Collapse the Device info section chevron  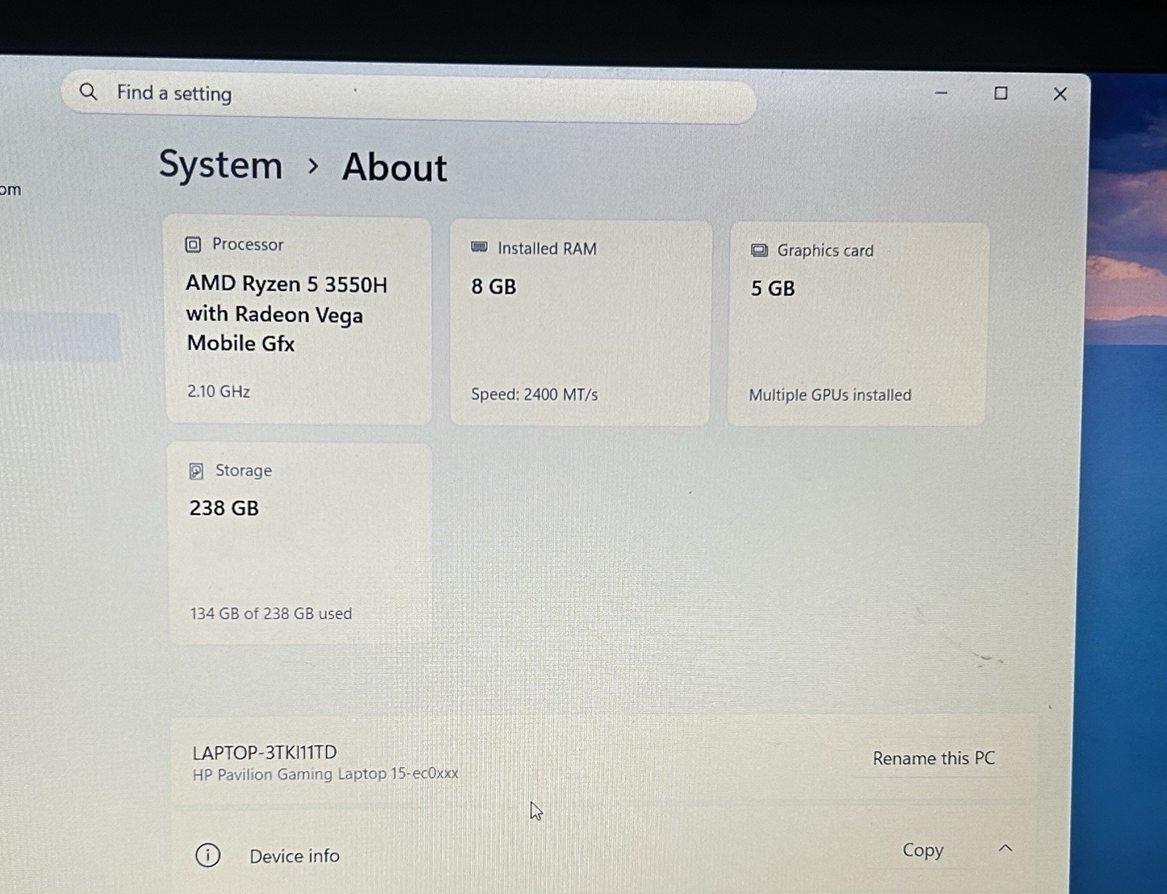(1005, 848)
